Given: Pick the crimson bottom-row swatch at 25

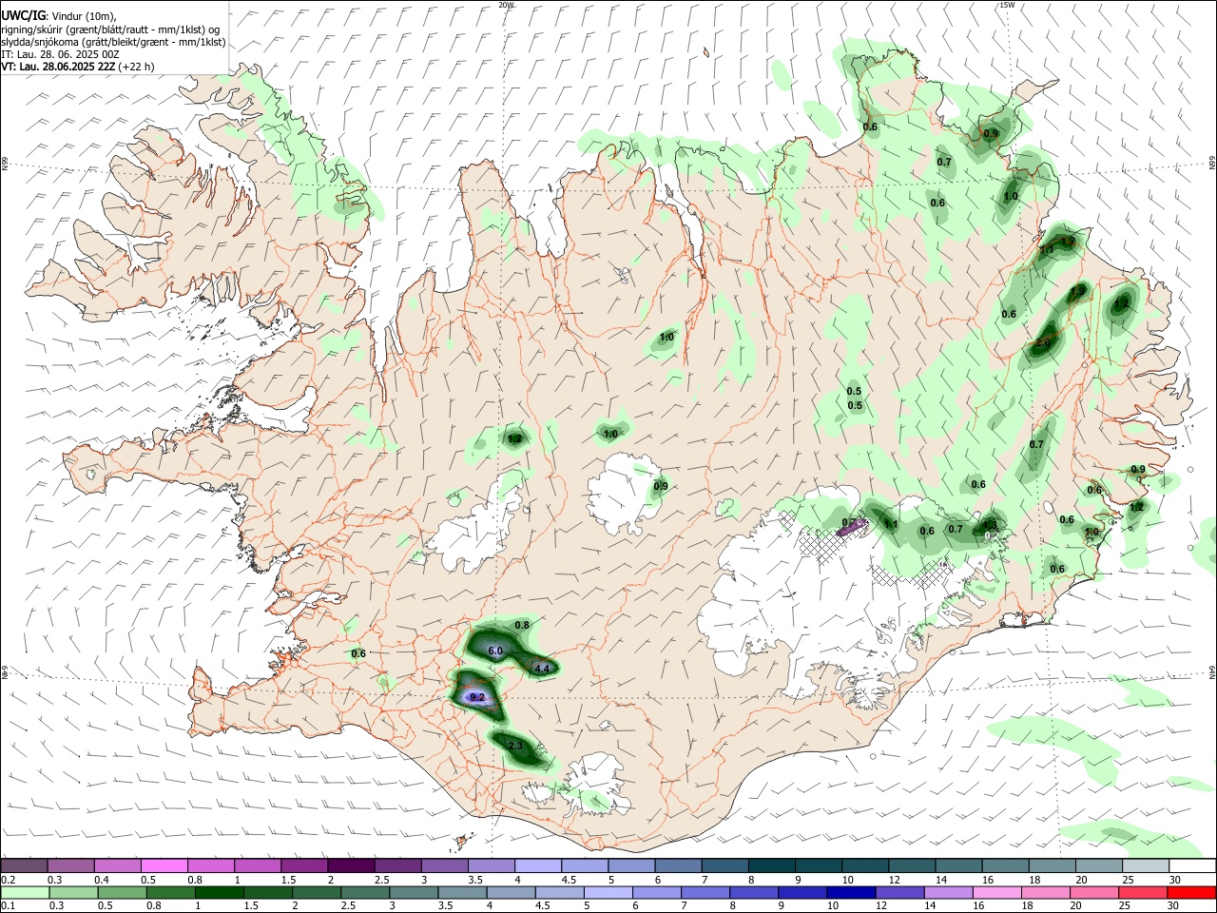Looking at the screenshot, I should click(1142, 892).
